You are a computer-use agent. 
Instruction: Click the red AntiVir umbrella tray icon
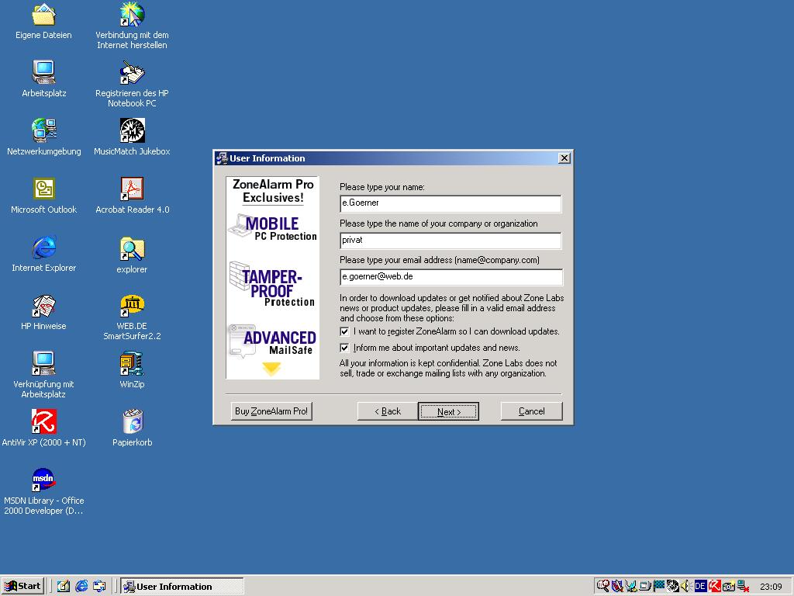714,586
